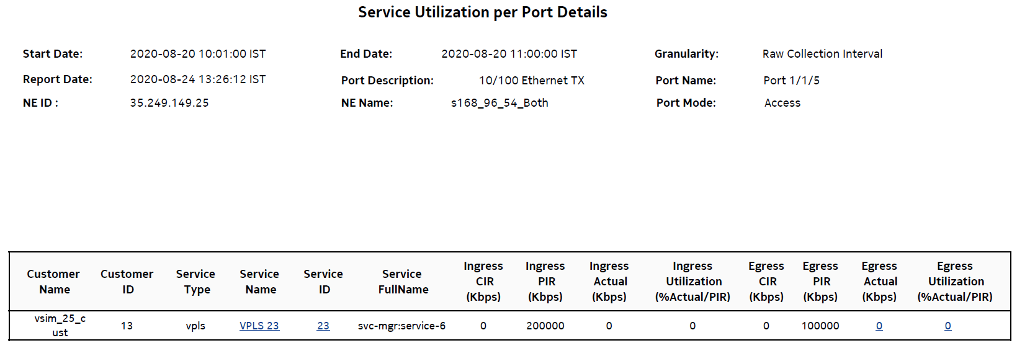The image size is (1017, 348).
Task: Click the Granularity label
Action: (687, 54)
